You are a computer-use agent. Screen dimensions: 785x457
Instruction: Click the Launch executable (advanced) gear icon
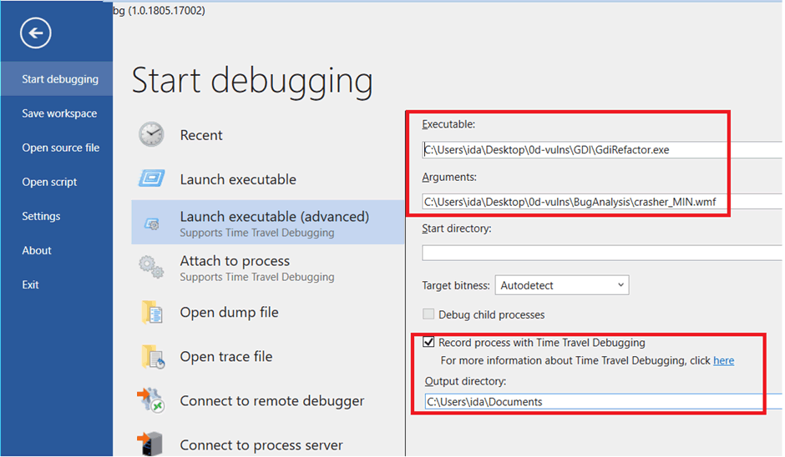(x=151, y=223)
